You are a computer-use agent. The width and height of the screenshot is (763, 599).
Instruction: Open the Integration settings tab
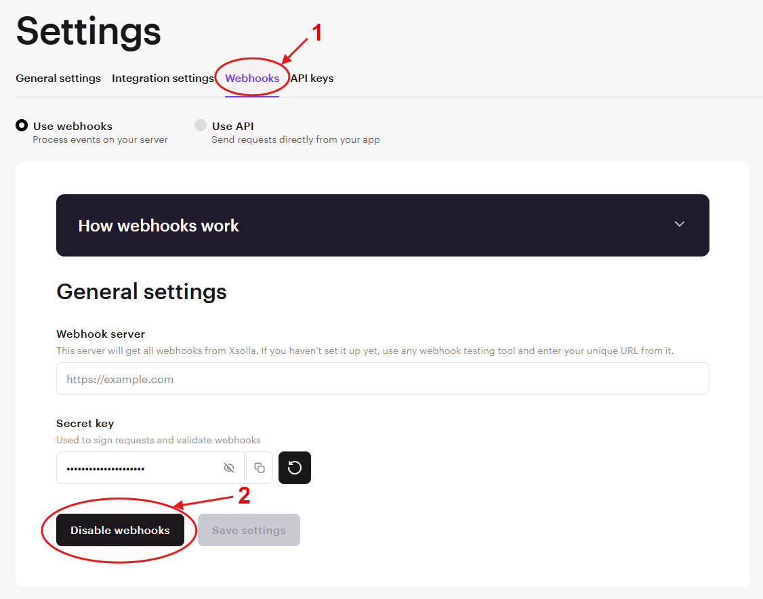[x=162, y=78]
